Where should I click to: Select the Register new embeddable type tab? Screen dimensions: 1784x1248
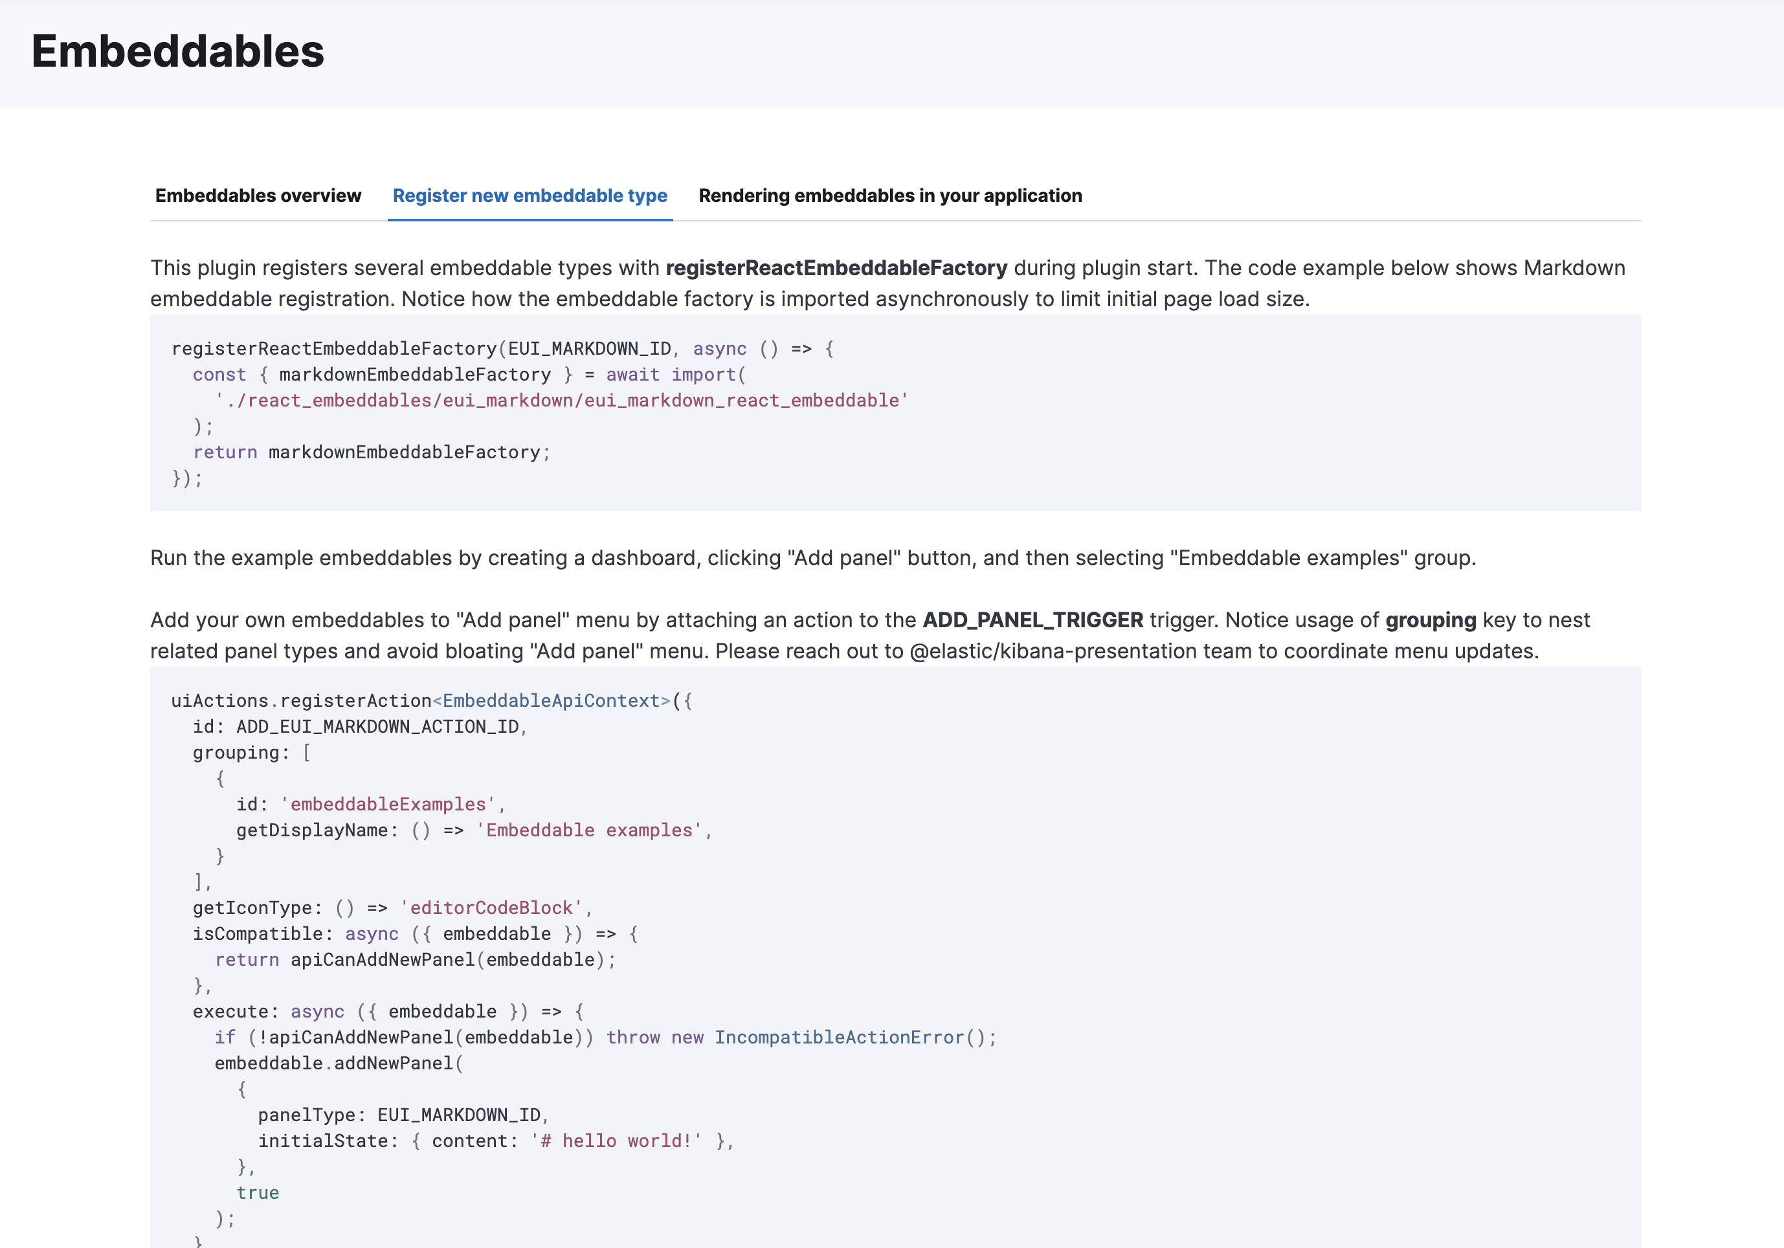point(530,196)
